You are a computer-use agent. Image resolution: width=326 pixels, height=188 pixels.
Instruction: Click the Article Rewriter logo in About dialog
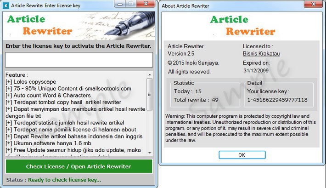pyautogui.click(x=242, y=26)
